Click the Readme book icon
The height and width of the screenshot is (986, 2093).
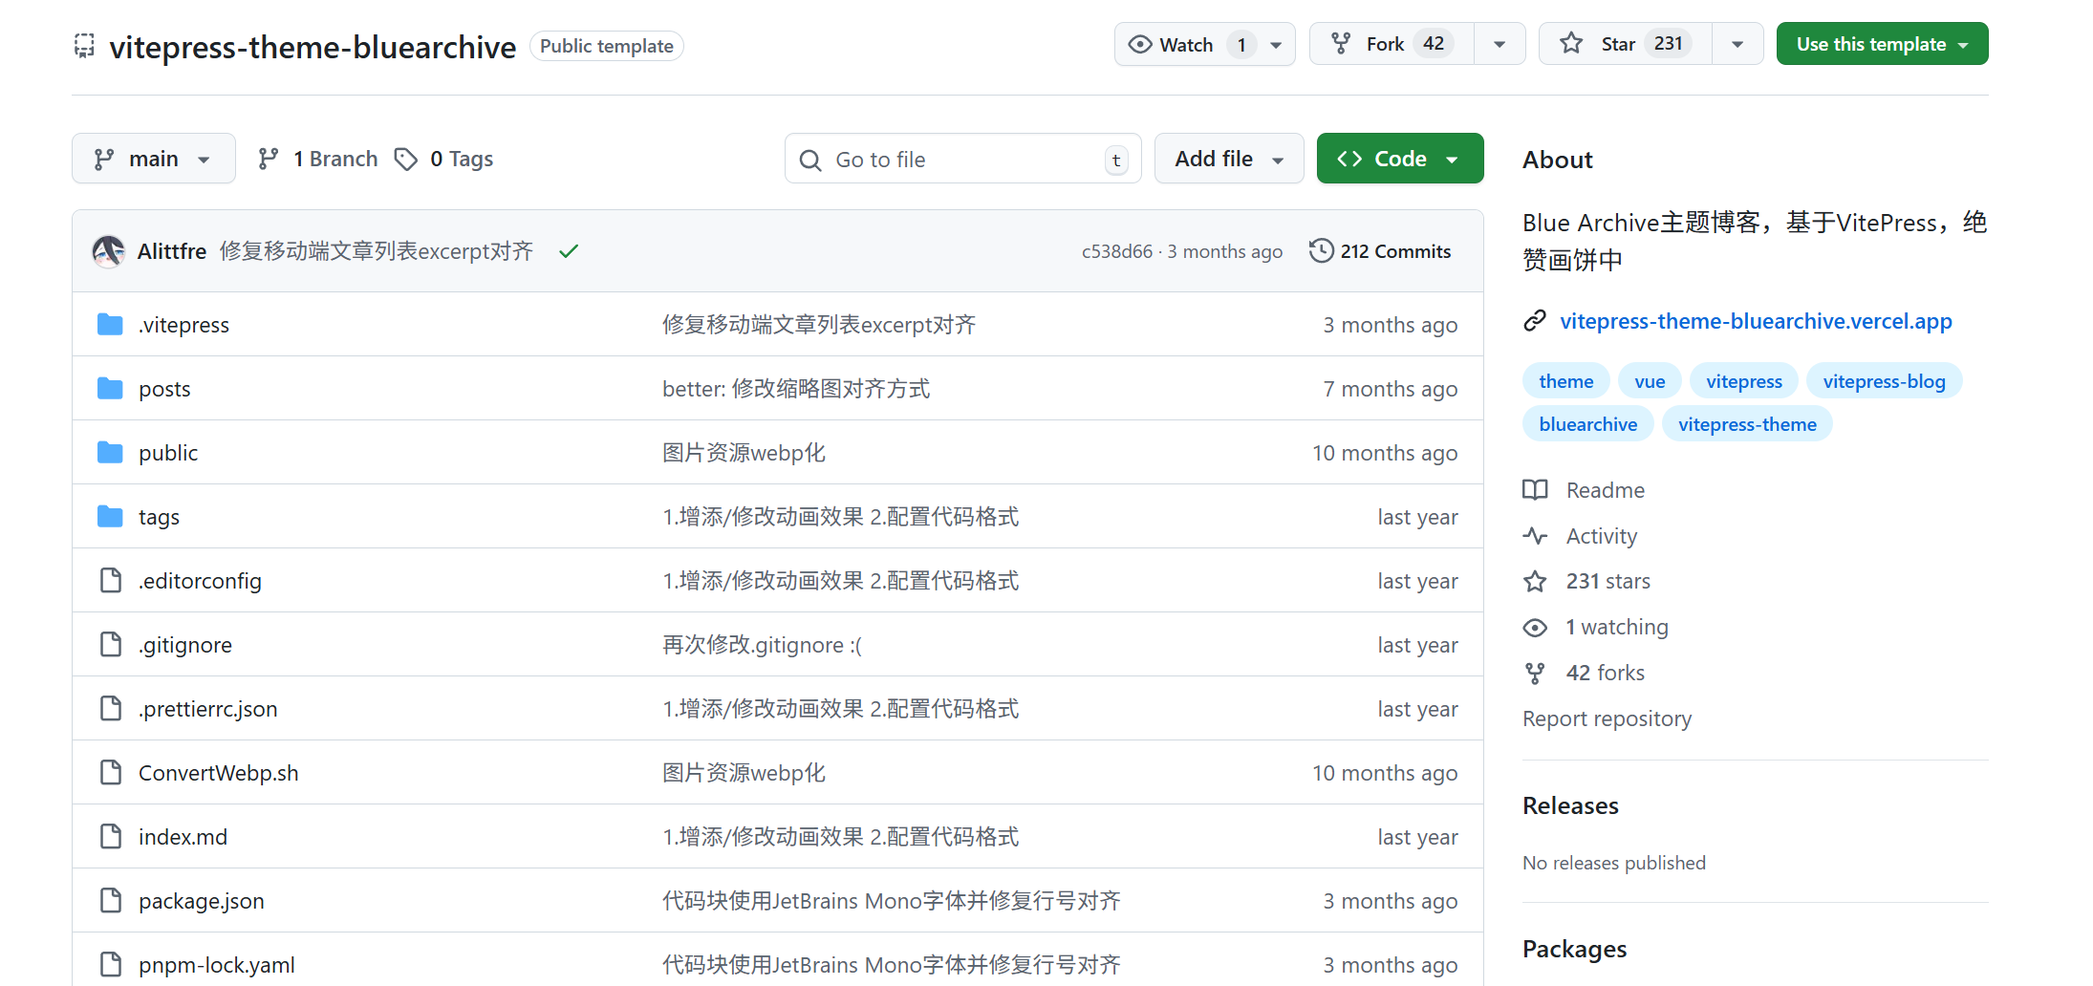[x=1535, y=490]
